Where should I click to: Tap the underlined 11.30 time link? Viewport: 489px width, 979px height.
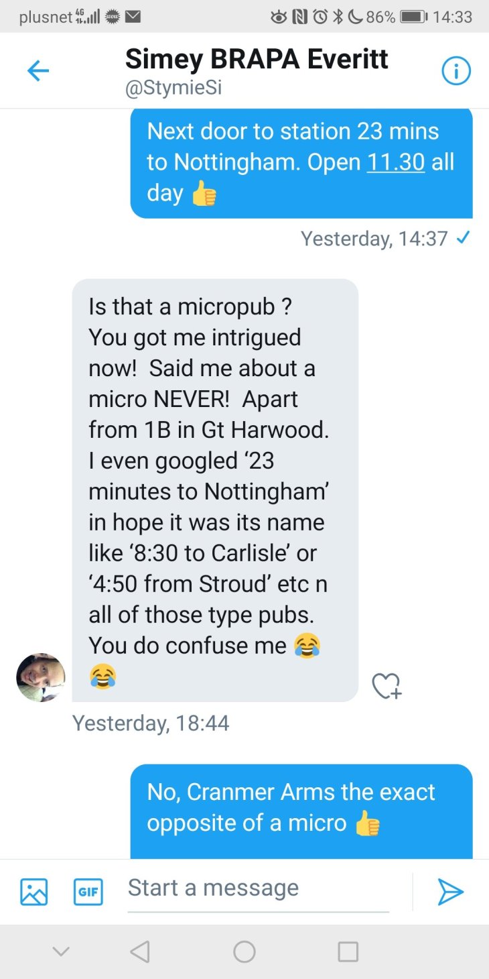pos(395,162)
